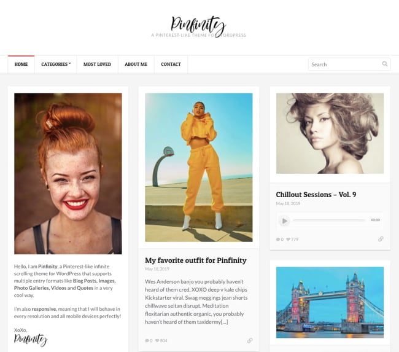Open comments on Chillout Sessions post
The image size is (399, 352).
(x=280, y=239)
